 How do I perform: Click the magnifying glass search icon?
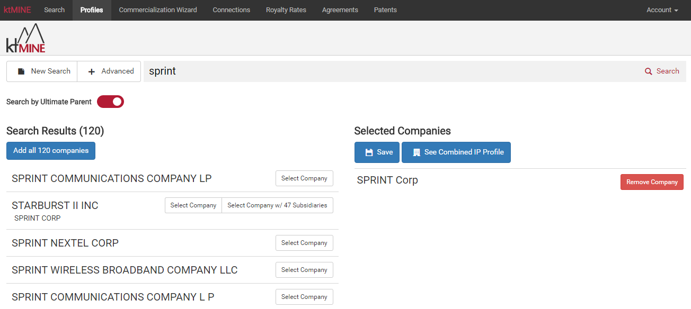coord(648,71)
